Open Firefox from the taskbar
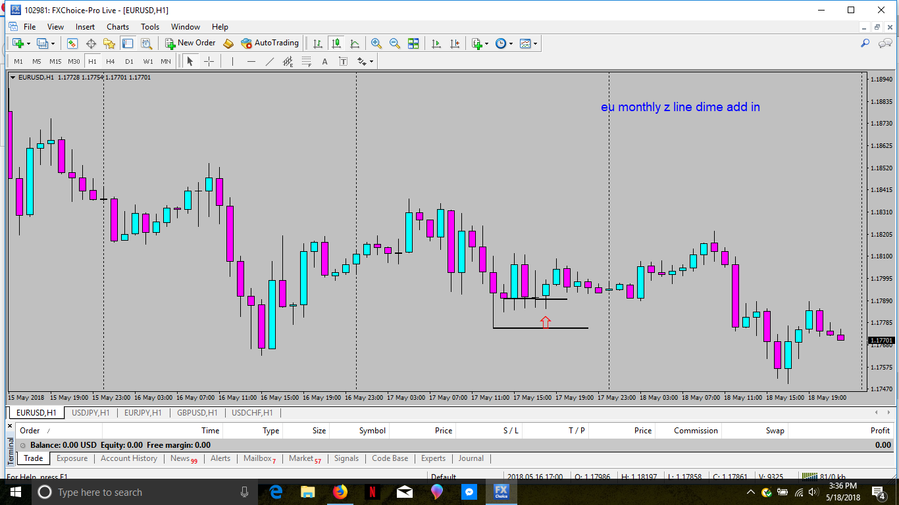This screenshot has height=505, width=899. 340,492
